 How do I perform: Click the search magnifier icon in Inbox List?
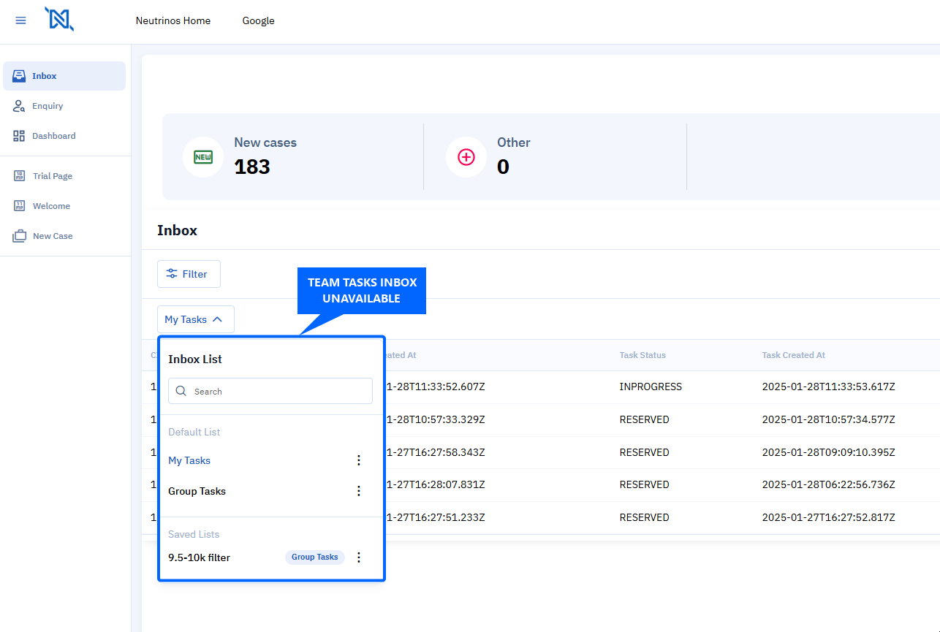coord(181,391)
